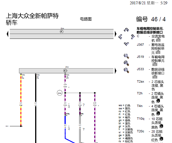Click the T10q connector label on the diagram
172x143 pixels.
pos(68,114)
